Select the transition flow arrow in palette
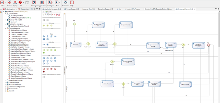The image size is (220, 103). (44, 31)
